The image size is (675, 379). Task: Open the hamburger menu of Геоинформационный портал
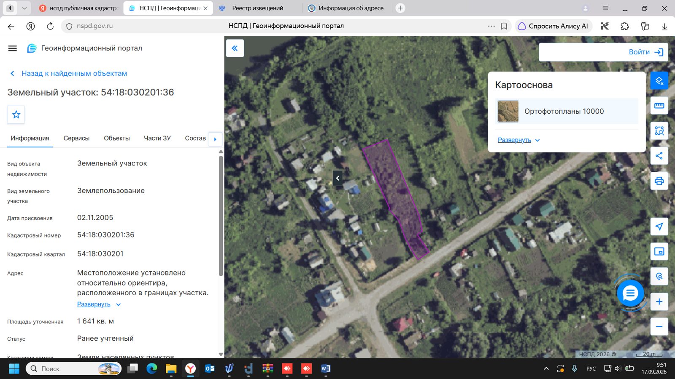click(x=13, y=48)
